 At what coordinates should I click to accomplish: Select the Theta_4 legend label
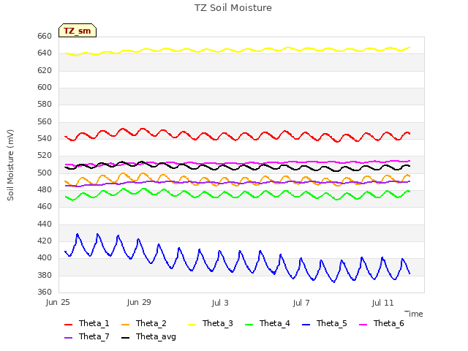275,323
